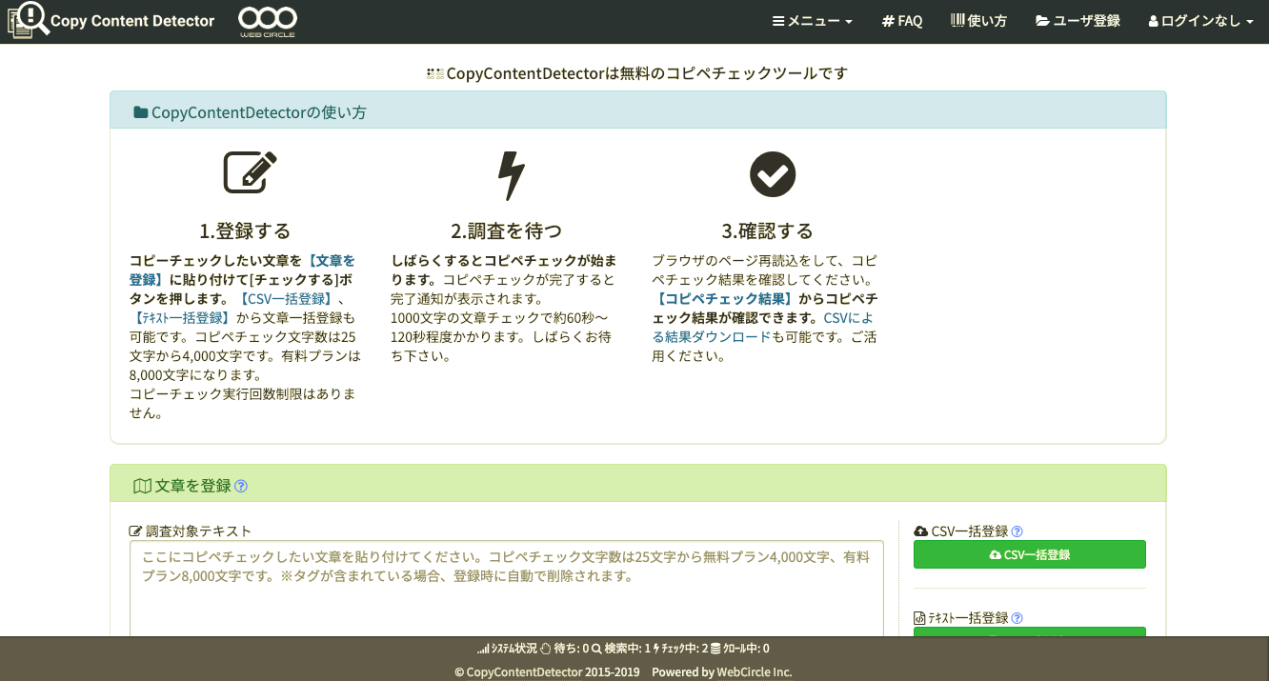
Task: Click the 1.登録する step heading
Action: (245, 230)
